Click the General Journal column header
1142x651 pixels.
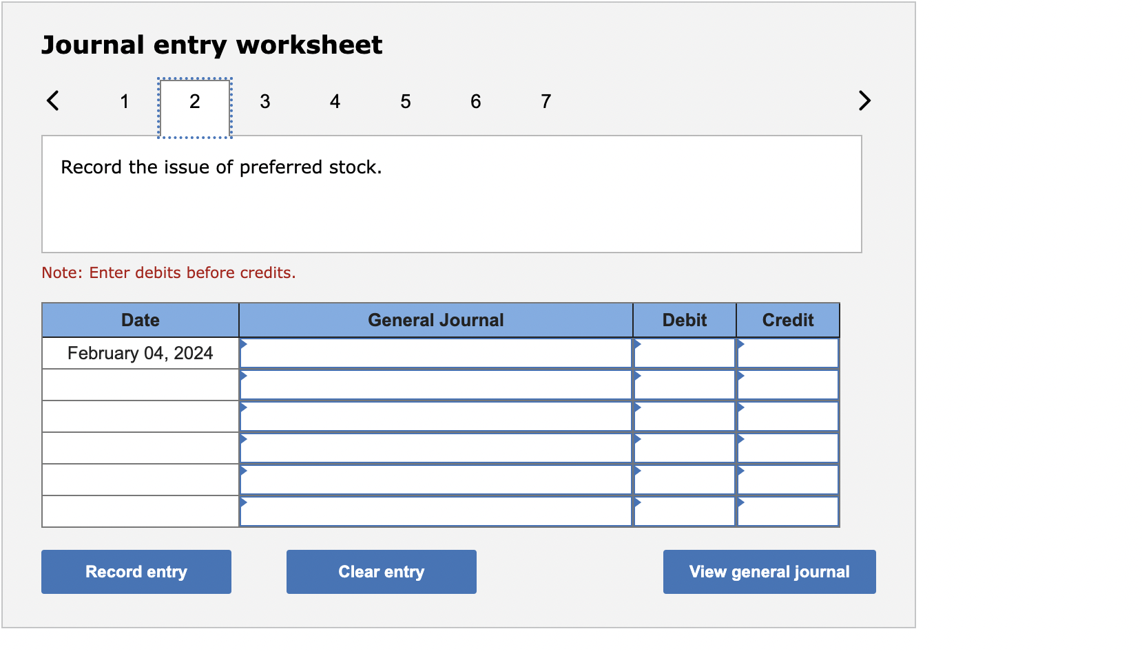click(436, 320)
